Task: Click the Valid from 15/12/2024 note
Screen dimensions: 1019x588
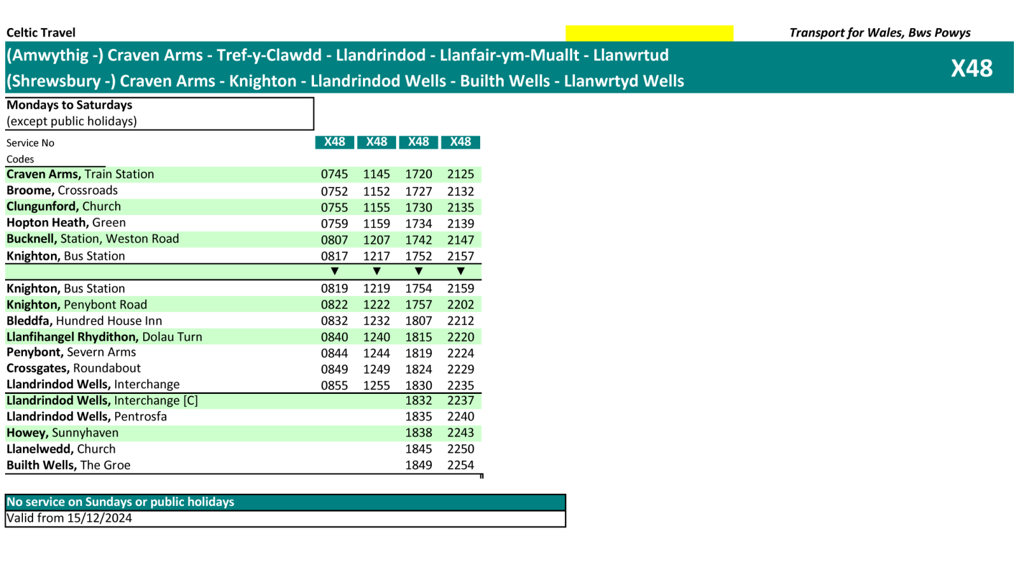Action: 69,518
